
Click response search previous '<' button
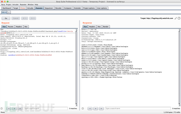pyautogui.click(x=90, y=108)
